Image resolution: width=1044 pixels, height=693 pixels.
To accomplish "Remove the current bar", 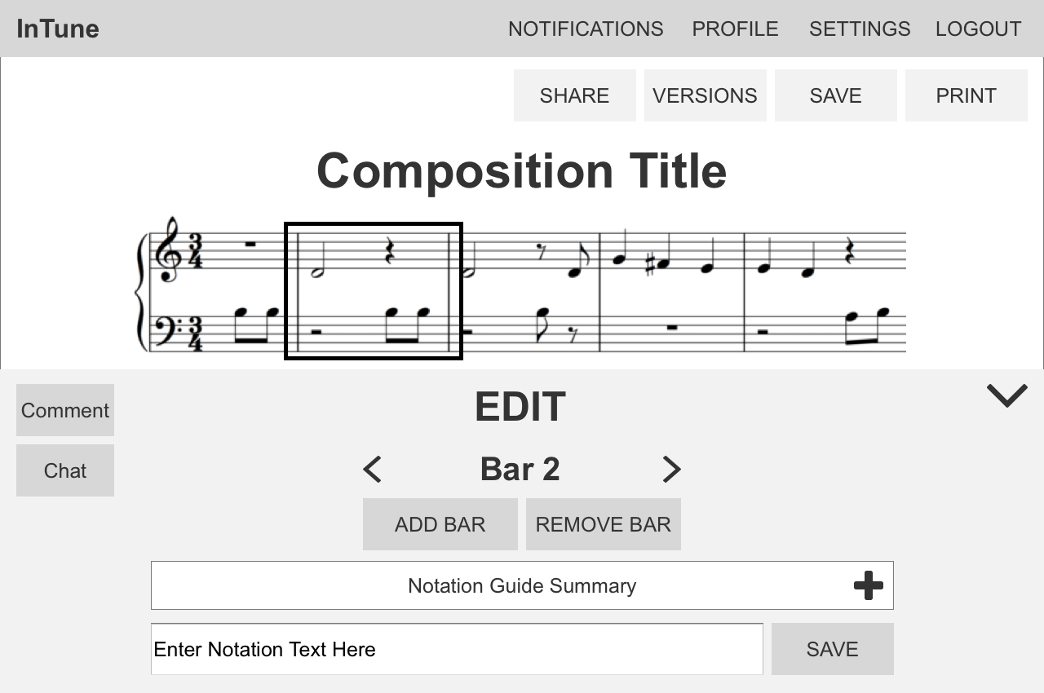I will pos(603,524).
